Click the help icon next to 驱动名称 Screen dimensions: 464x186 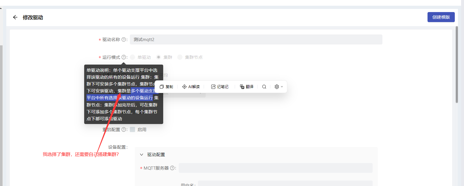coord(124,40)
